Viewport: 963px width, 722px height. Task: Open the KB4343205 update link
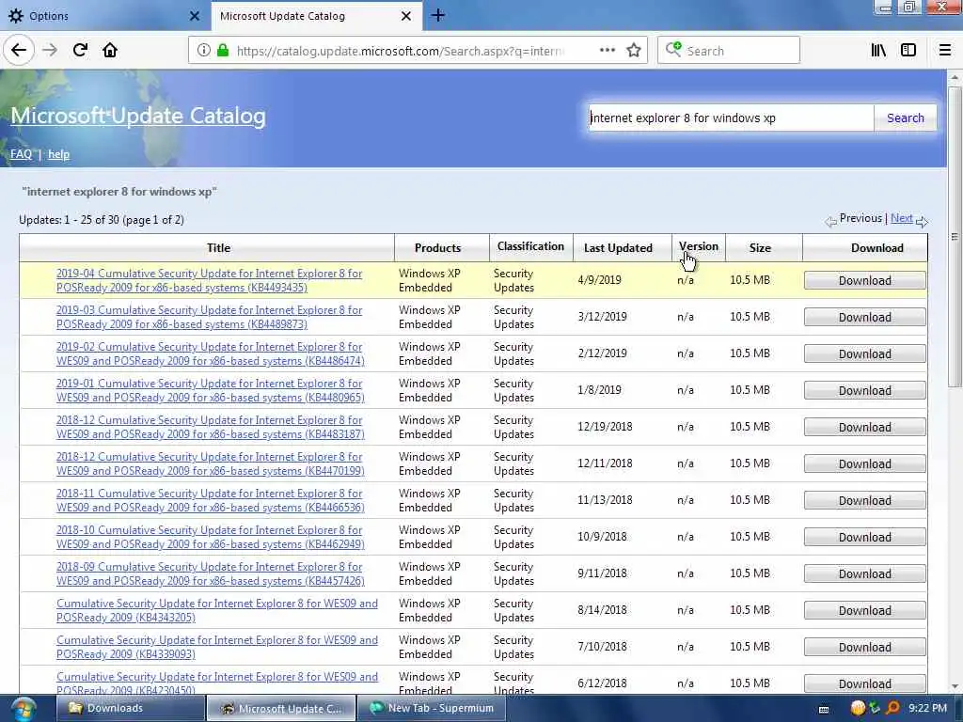pyautogui.click(x=217, y=610)
